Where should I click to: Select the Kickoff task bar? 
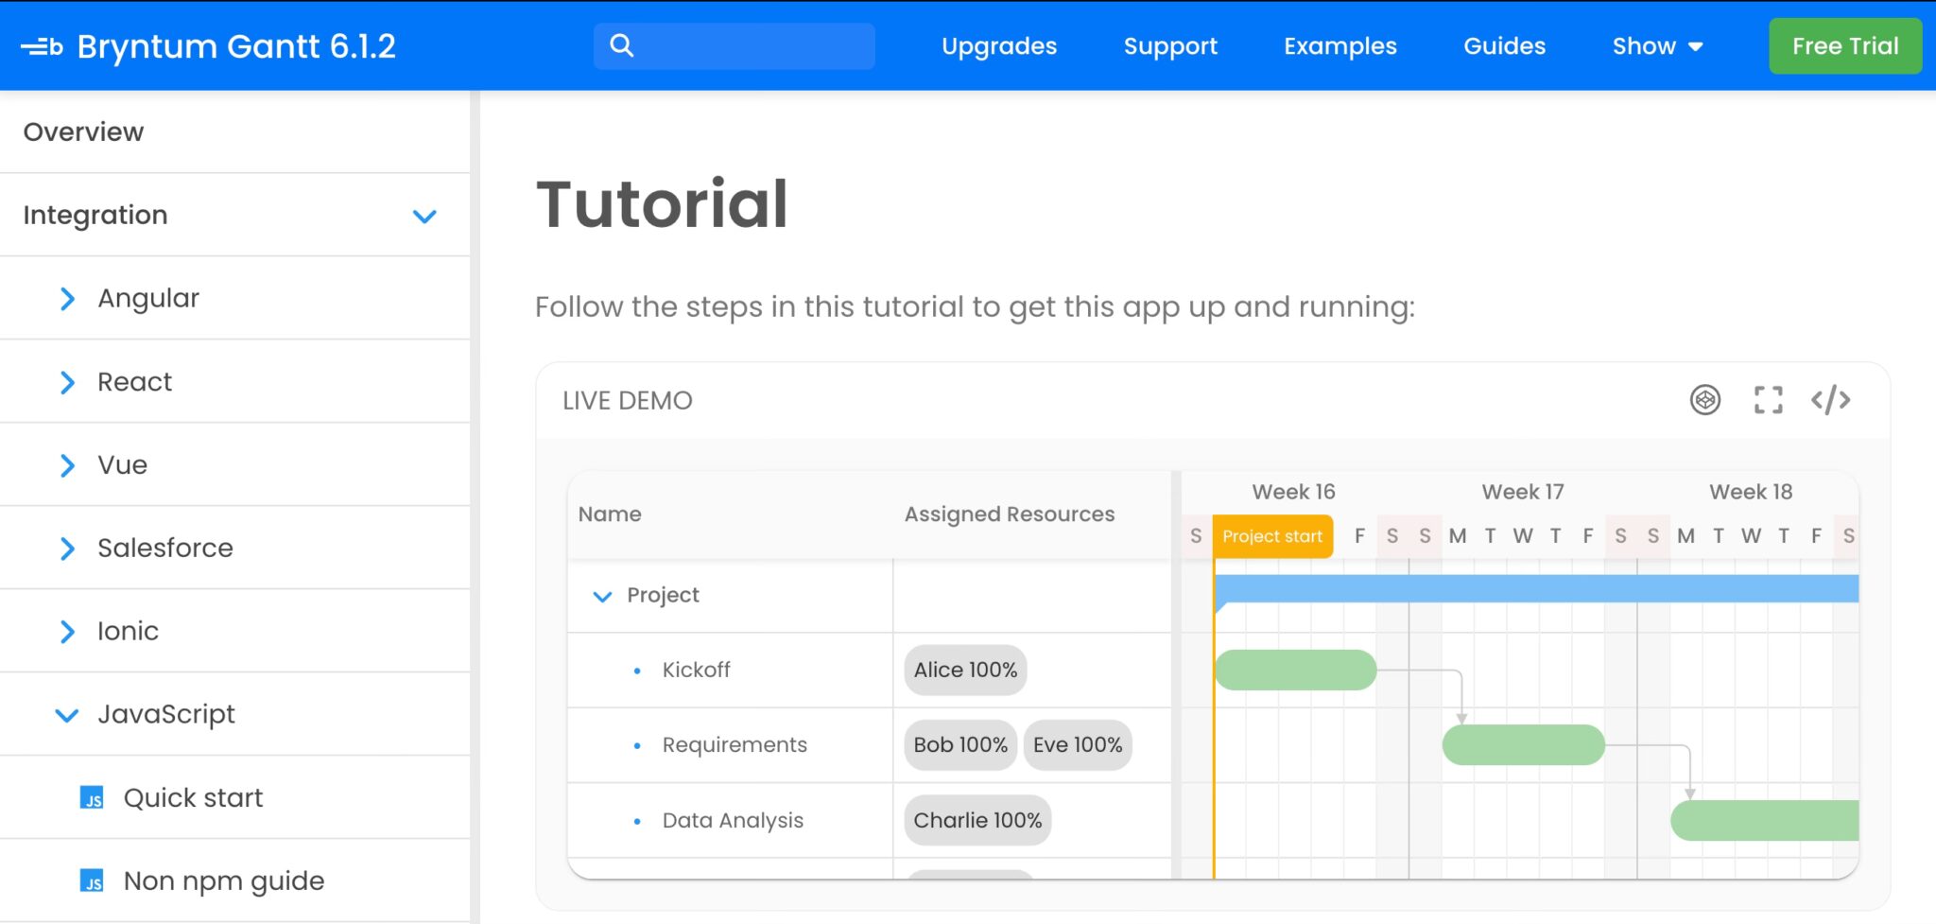[1295, 670]
